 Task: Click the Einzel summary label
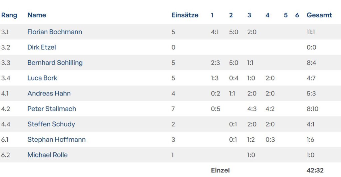pyautogui.click(x=220, y=170)
